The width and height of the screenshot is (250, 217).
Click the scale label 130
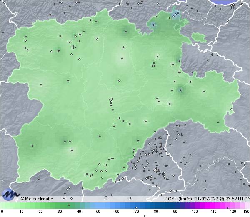pyautogui.click(x=246, y=212)
